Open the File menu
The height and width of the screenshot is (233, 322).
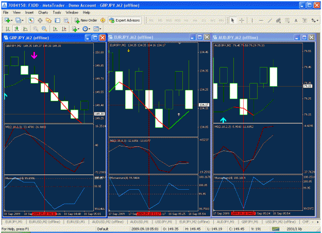(6, 12)
